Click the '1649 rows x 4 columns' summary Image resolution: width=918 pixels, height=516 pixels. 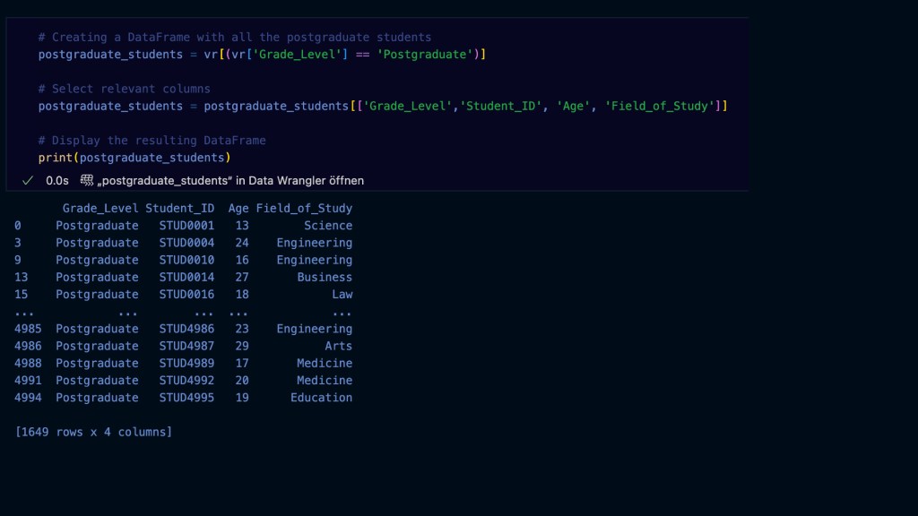click(x=93, y=432)
